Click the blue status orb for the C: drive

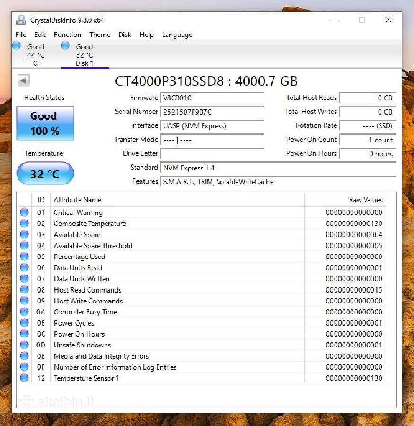pos(17,45)
